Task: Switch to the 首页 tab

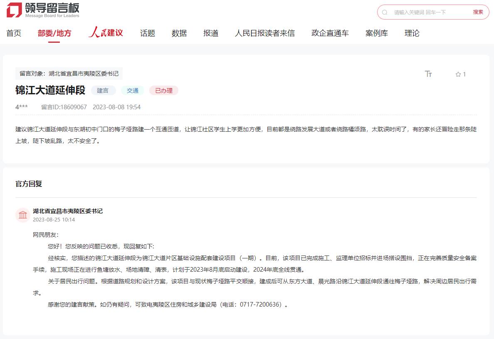Action: coord(13,33)
